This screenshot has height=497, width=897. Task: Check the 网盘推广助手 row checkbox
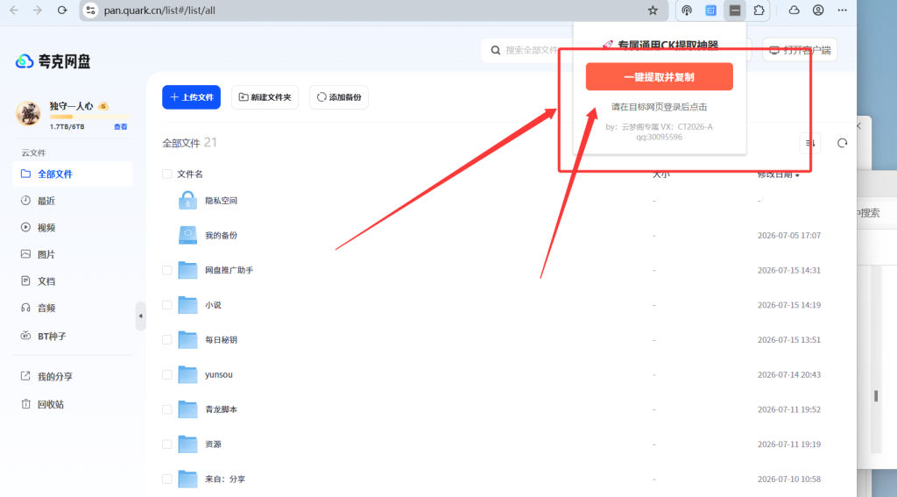pyautogui.click(x=167, y=270)
